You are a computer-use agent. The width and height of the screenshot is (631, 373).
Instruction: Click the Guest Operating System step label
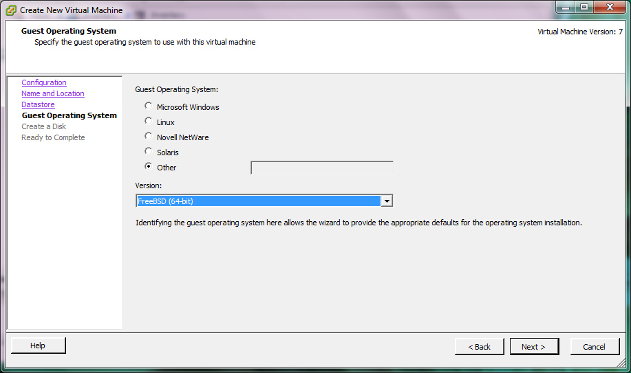tap(69, 115)
